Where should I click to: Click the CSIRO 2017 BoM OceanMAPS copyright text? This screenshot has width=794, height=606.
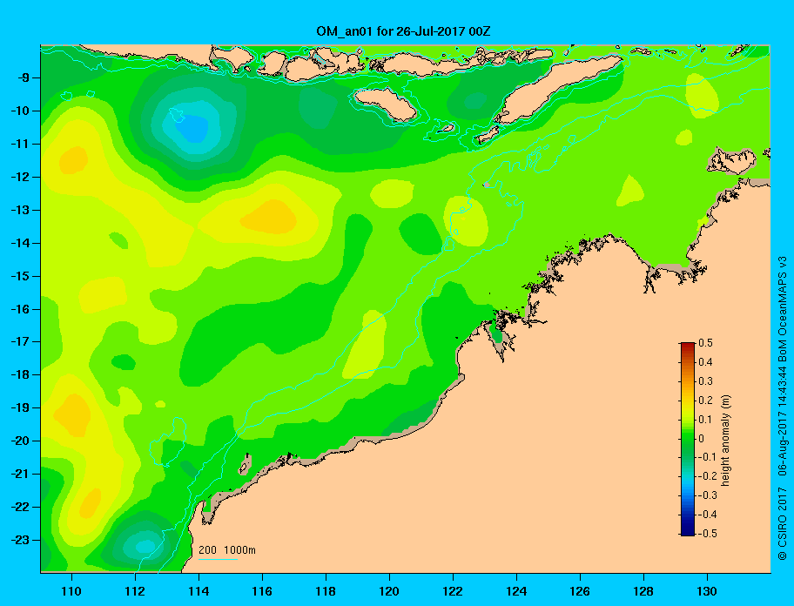tap(783, 408)
